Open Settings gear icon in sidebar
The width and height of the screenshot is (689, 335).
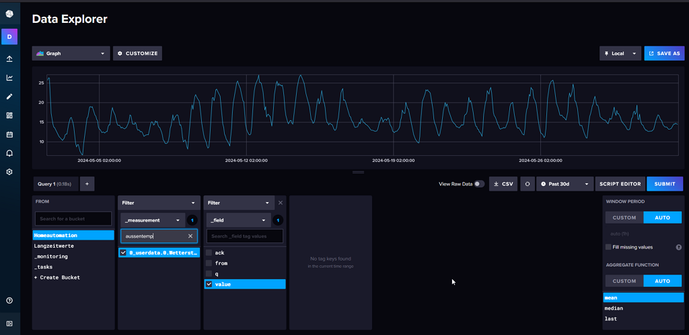pos(9,172)
